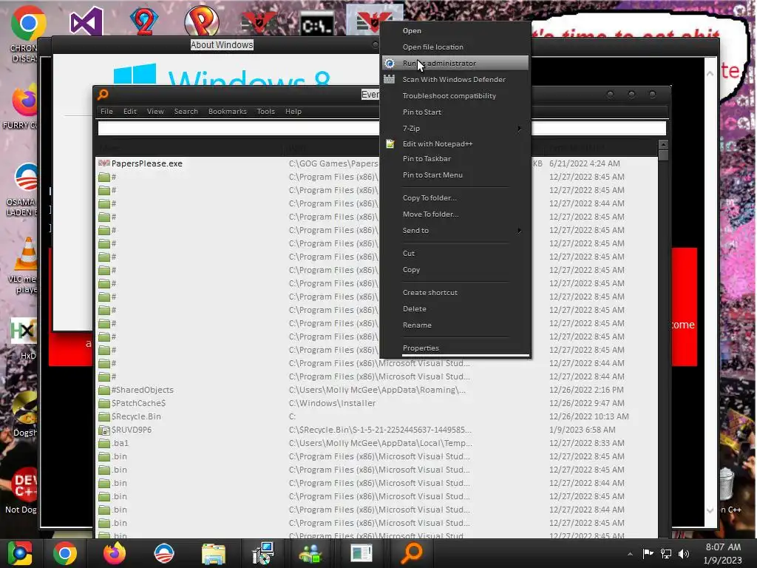The height and width of the screenshot is (568, 757).
Task: Click the volume speaker tray icon
Action: point(684,554)
